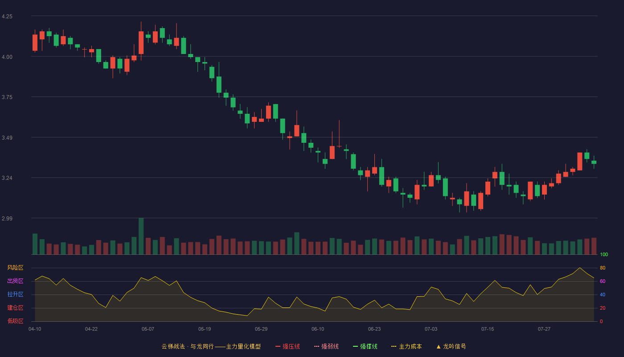Toggle the 强弱线 legend entry

[x=326, y=346]
